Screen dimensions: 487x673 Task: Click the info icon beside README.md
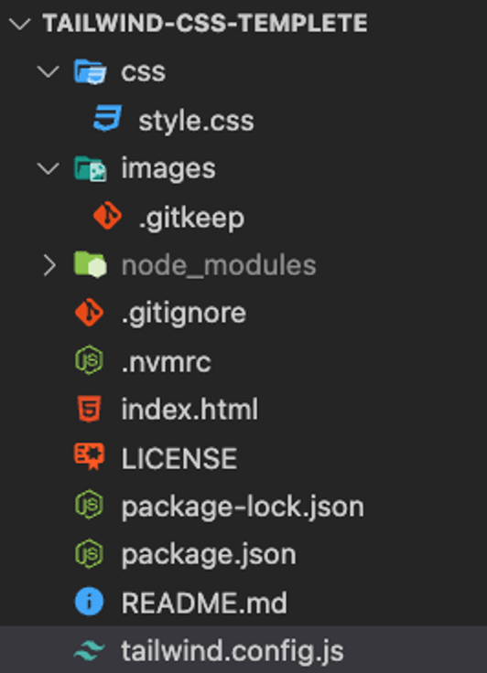tap(89, 602)
